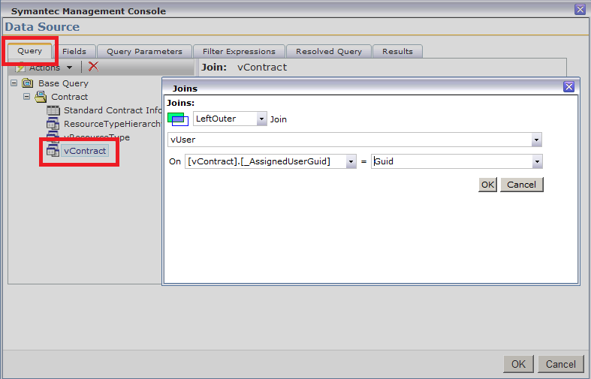Click the Standard Contract Info table icon

tap(53, 110)
